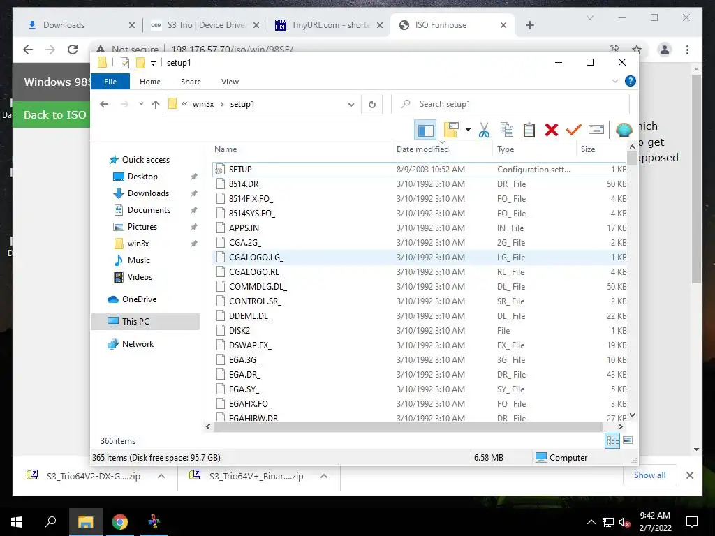The height and width of the screenshot is (536, 715).
Task: Click win3x in address breadcrumb
Action: point(203,104)
